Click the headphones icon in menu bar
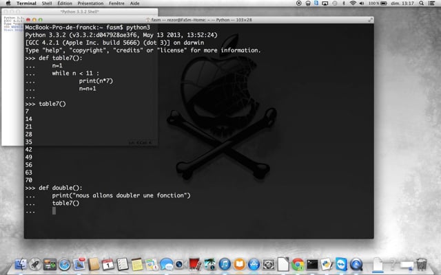This screenshot has width=441, height=275. [x=308, y=3]
